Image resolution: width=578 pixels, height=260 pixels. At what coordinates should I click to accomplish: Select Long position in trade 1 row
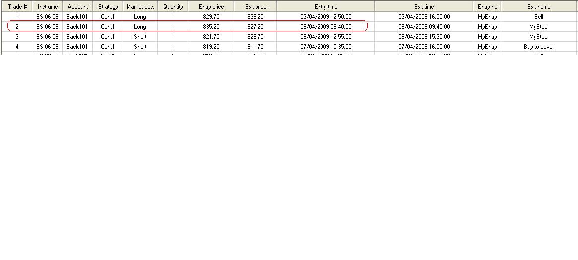click(140, 17)
